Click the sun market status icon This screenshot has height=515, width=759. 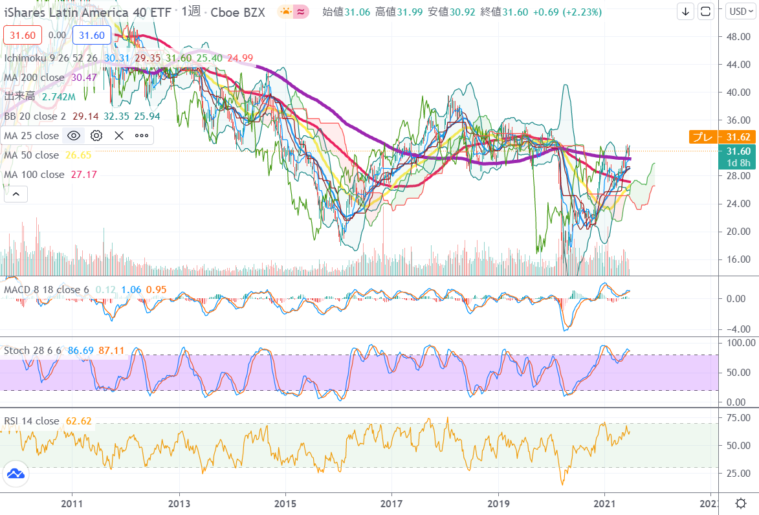coord(285,12)
